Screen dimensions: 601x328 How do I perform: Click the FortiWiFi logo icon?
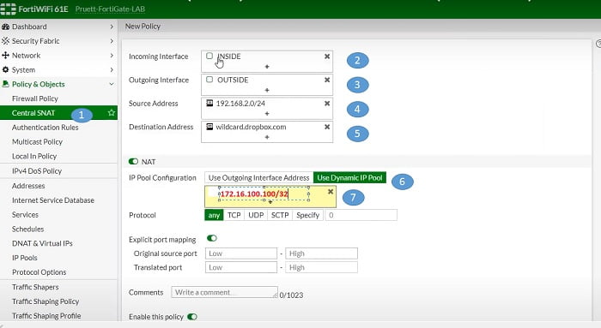[x=8, y=9]
